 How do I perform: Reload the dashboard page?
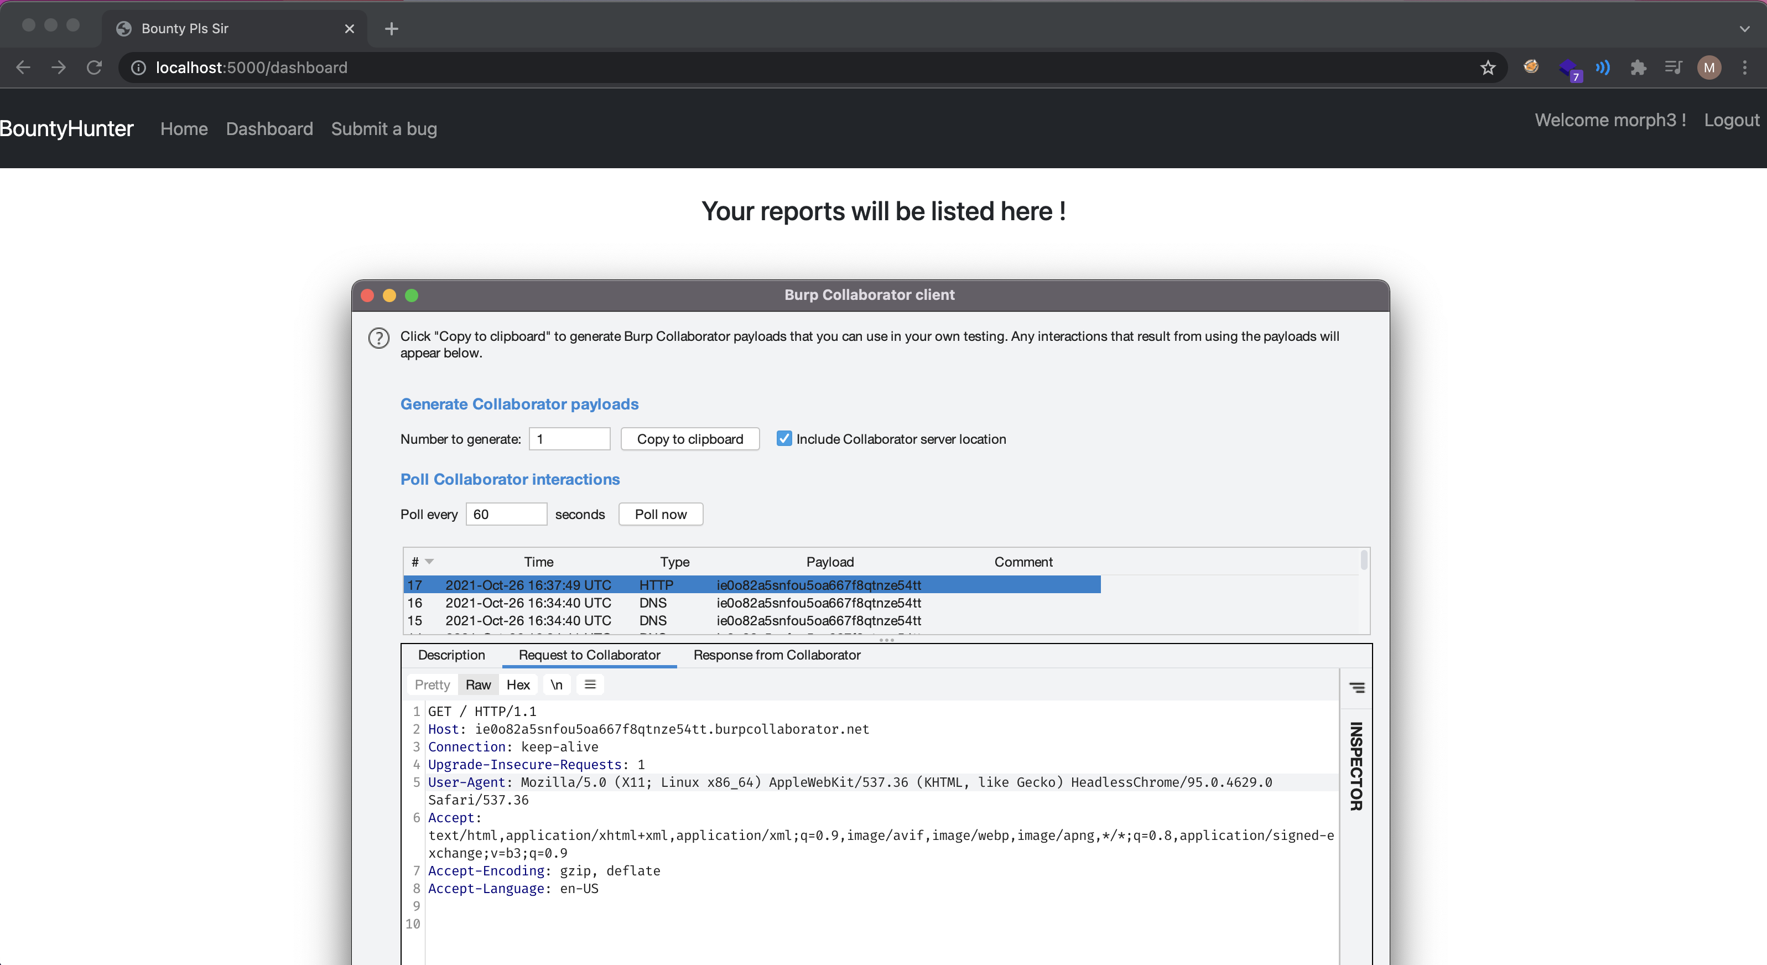pyautogui.click(x=95, y=67)
